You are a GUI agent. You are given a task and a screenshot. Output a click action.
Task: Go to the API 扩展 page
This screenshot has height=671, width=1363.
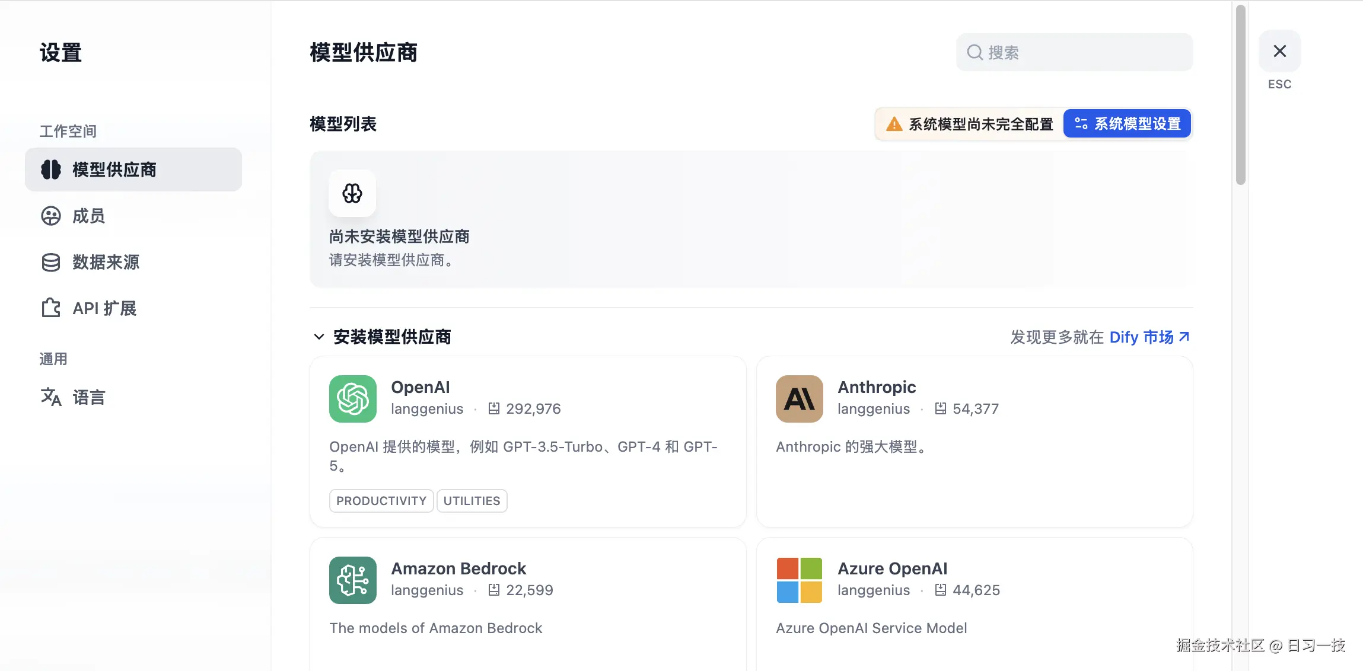(104, 308)
